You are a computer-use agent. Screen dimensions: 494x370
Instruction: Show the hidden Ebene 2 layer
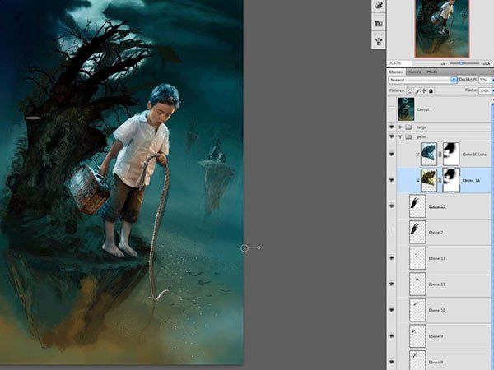(392, 232)
